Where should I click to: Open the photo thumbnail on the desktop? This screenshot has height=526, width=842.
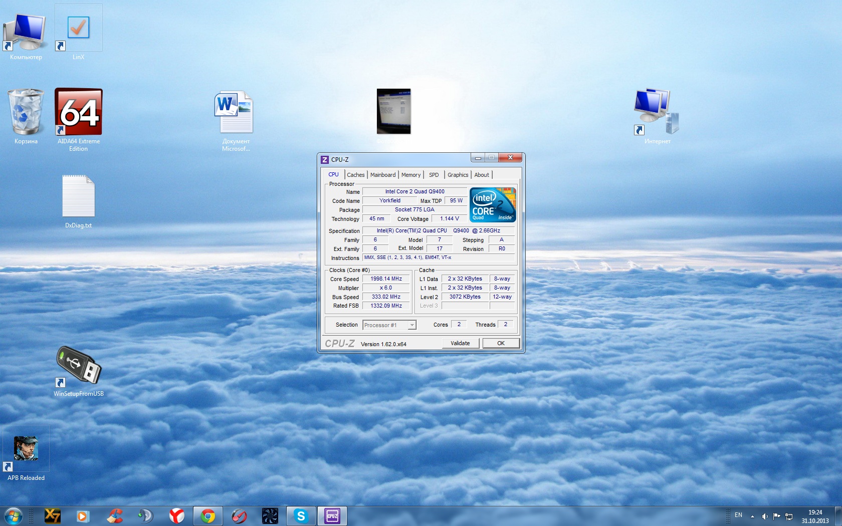click(x=393, y=111)
